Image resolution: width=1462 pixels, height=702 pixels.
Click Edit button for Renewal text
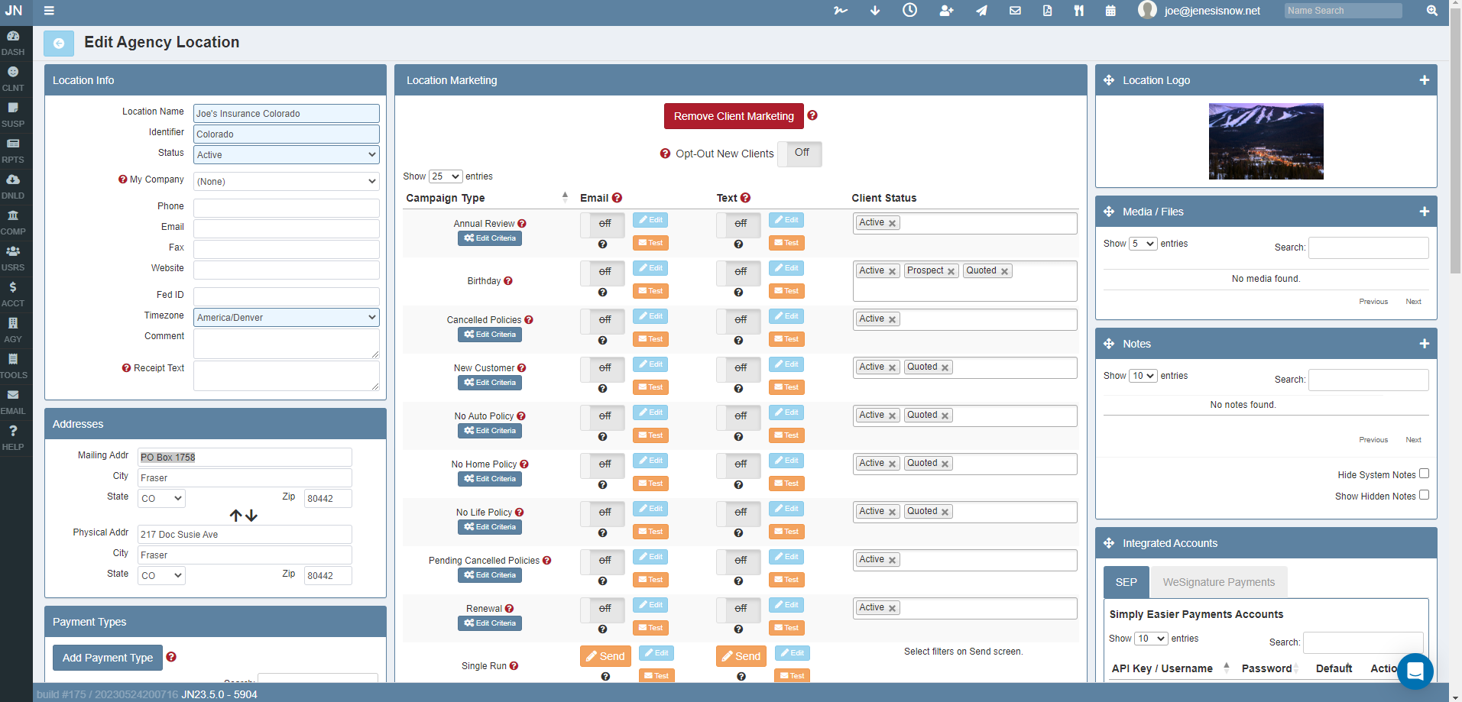click(786, 605)
